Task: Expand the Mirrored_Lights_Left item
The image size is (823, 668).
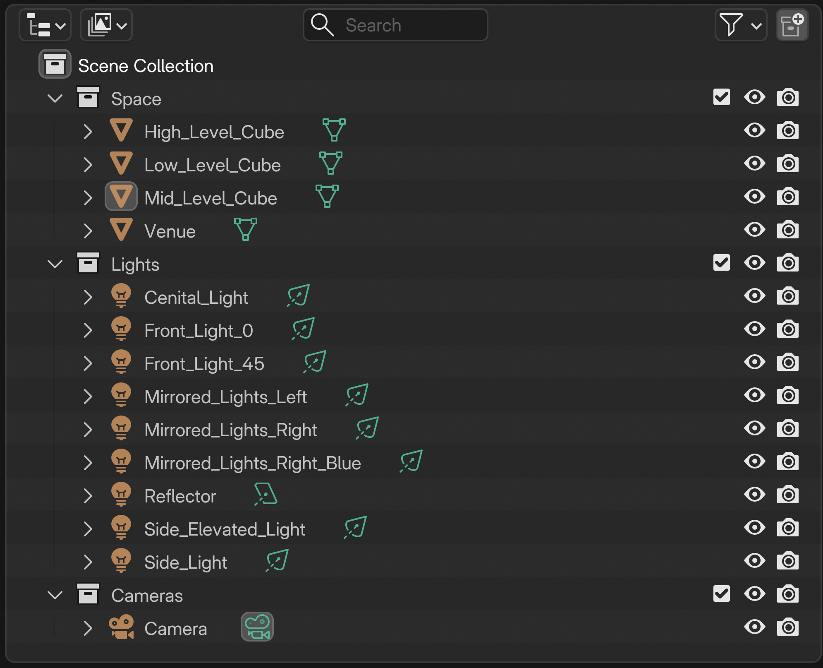Action: (x=88, y=396)
